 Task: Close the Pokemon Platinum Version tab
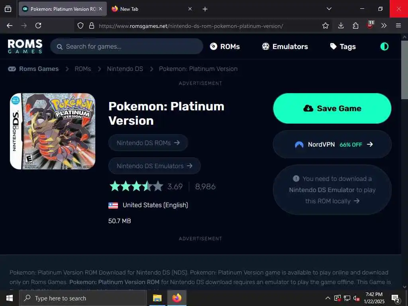pos(100,9)
